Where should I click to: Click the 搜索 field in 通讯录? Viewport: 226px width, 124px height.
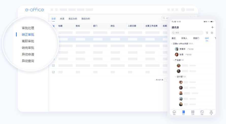coord(188,33)
